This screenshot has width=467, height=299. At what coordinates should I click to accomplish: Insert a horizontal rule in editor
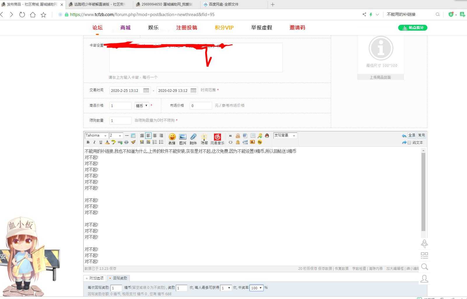coord(127,136)
